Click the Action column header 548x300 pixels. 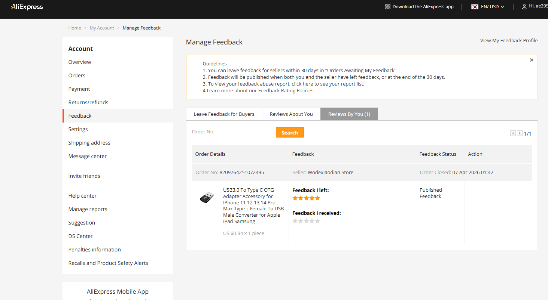pos(475,154)
